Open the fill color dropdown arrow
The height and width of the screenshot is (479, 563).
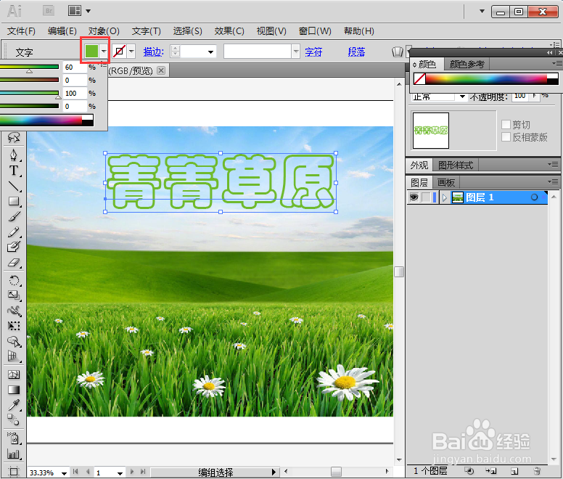point(104,52)
